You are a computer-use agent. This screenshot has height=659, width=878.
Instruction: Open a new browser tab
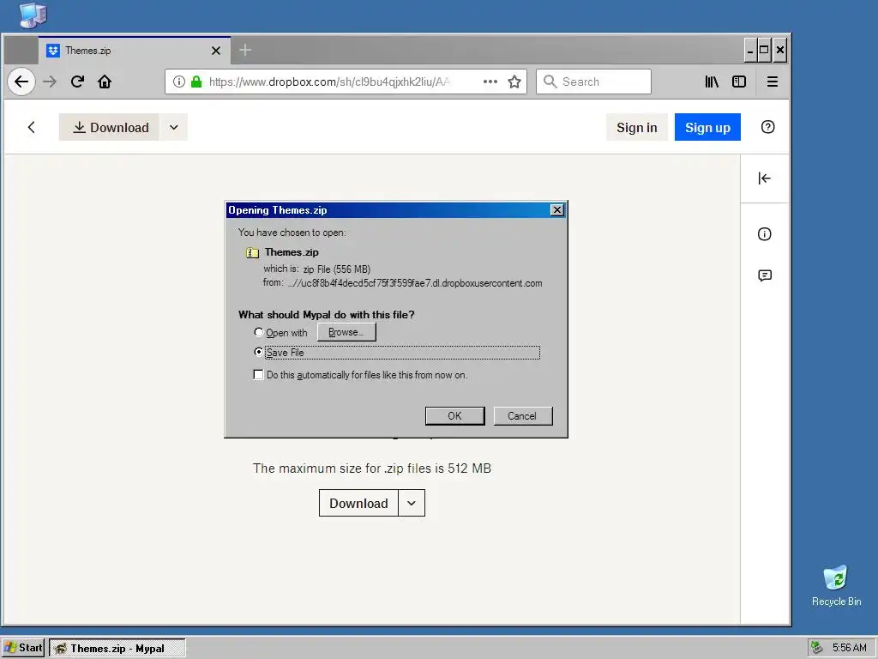(x=245, y=51)
